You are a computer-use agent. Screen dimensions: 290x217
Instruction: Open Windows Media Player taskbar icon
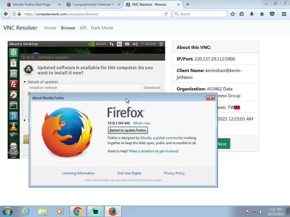tap(60, 211)
